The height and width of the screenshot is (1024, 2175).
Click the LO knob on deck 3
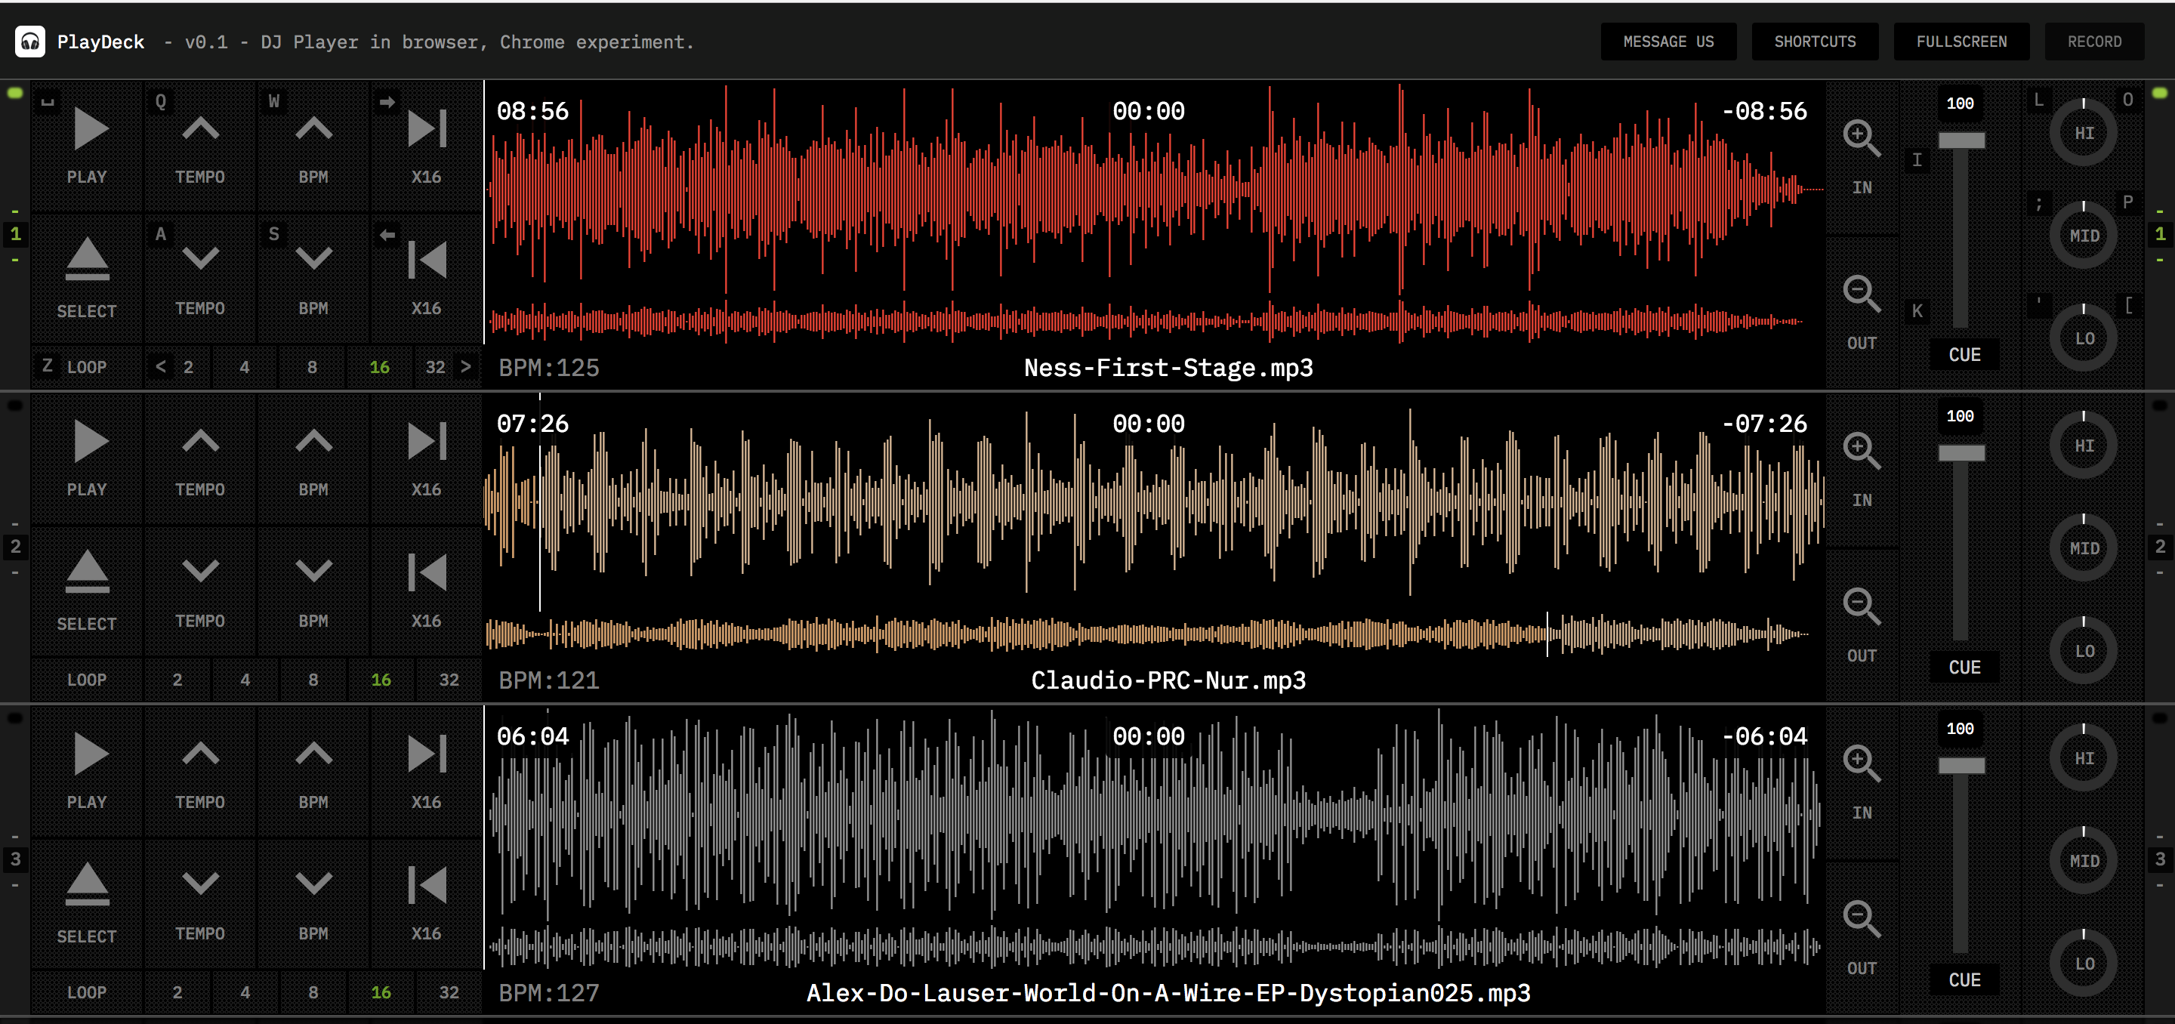(2083, 964)
